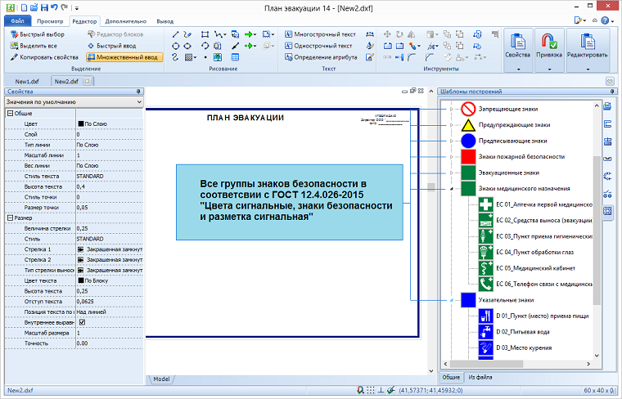The height and width of the screenshot is (399, 622).
Task: Toggle Множественный ввод mode
Action: (123, 57)
